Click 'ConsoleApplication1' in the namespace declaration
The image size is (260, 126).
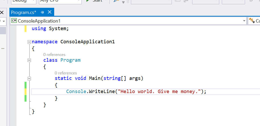click(x=88, y=42)
